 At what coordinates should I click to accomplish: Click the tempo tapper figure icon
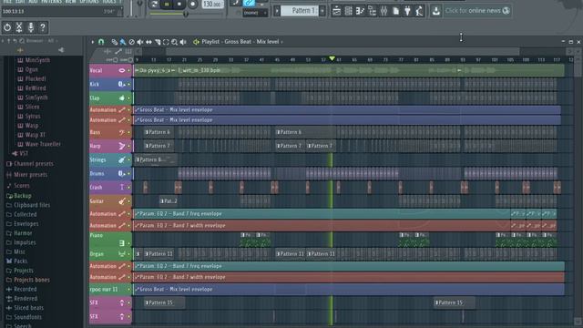click(419, 11)
